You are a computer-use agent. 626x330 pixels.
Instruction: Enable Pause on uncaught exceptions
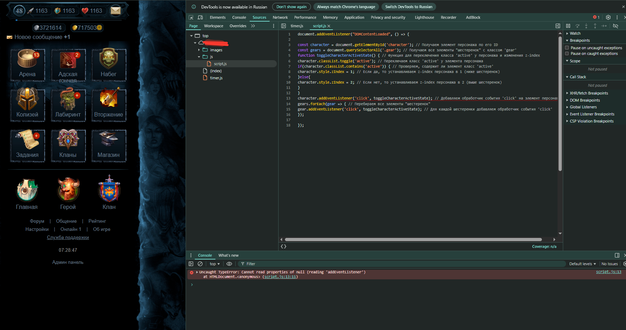click(x=567, y=48)
